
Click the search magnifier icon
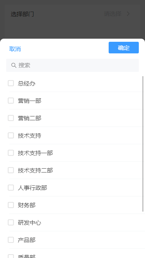click(x=14, y=65)
